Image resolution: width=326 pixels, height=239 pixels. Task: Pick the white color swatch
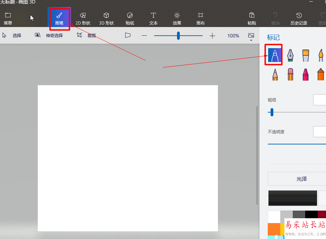pos(274,217)
